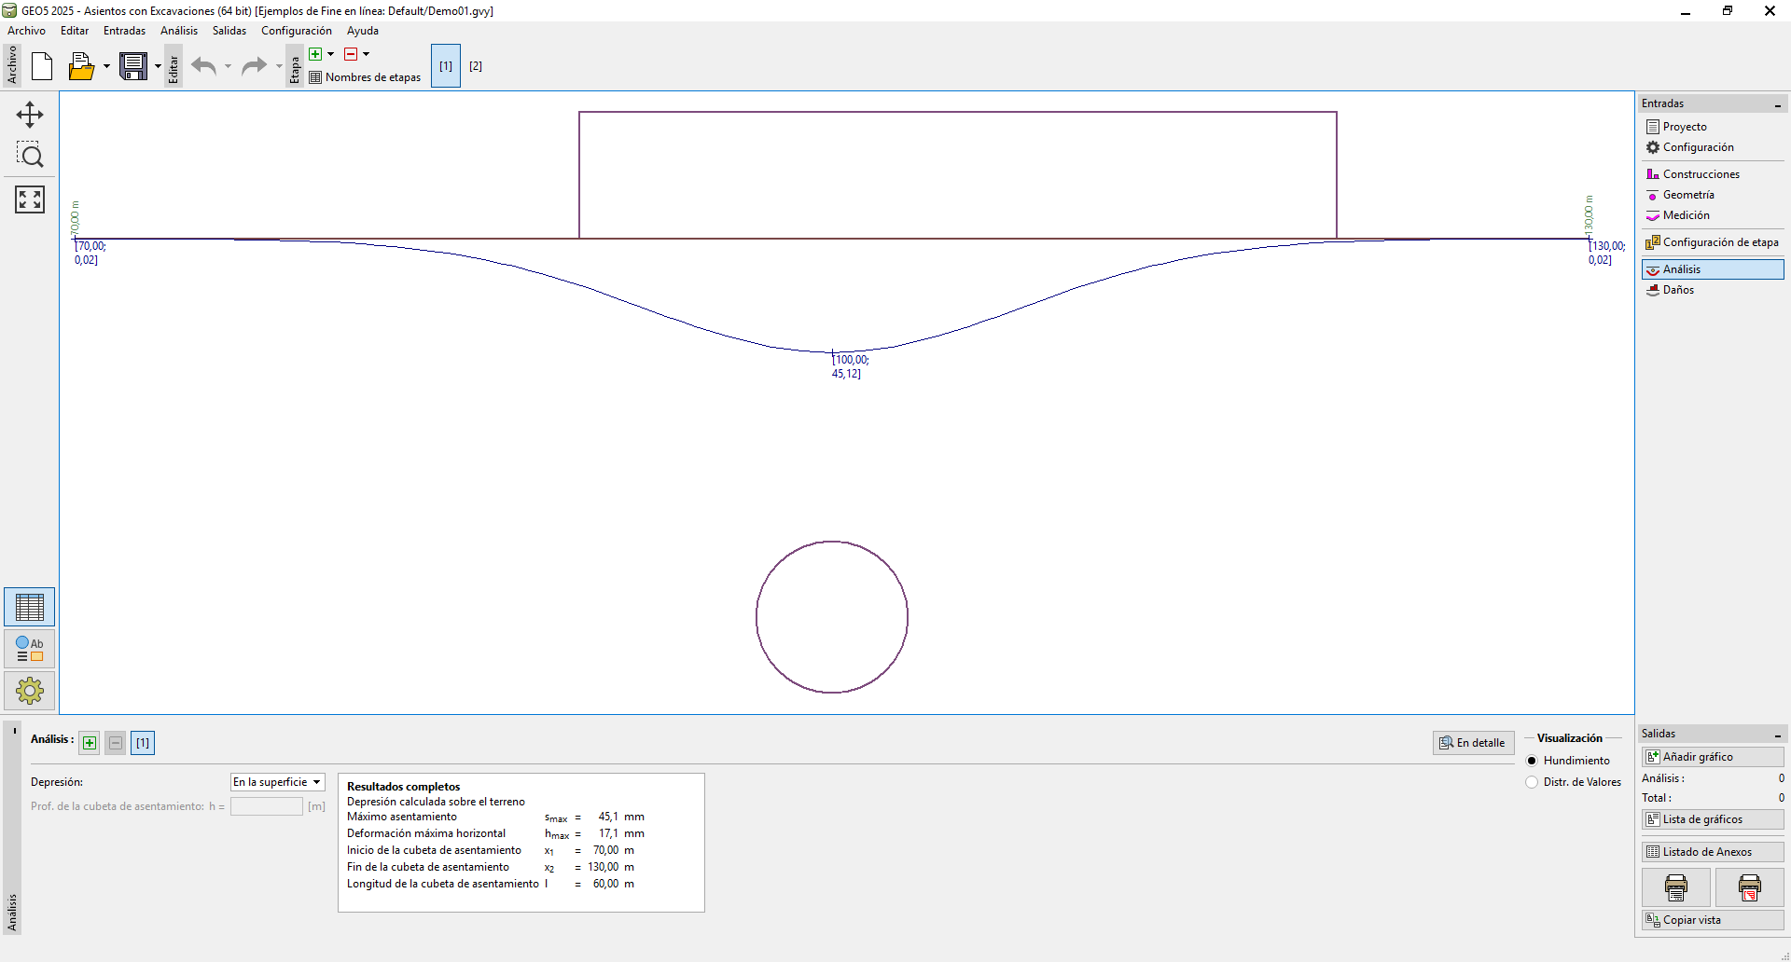Click the fit-to-window view icon
Viewport: 1791px width, 962px height.
pos(30,199)
